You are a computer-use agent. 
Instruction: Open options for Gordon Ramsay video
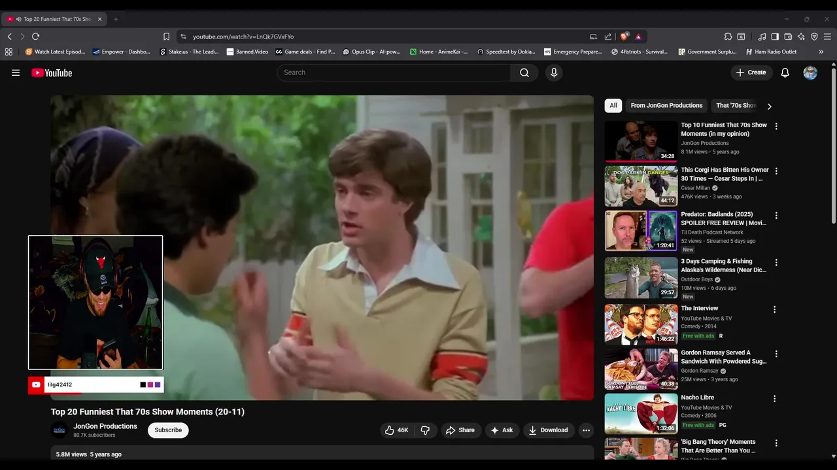click(776, 354)
